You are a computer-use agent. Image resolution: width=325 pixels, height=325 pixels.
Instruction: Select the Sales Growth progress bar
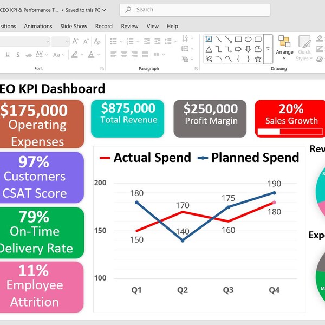tap(290, 132)
